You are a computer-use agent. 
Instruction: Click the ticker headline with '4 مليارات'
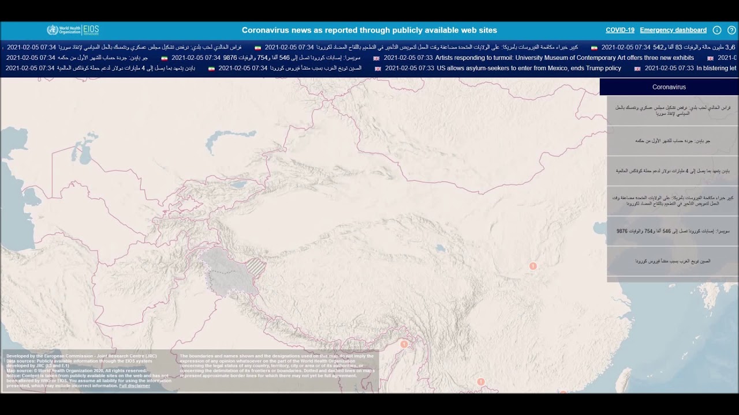[x=126, y=68]
